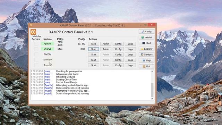Click the XAMPP orange logo icon
Screen dimensions: 222x125
(33, 32)
